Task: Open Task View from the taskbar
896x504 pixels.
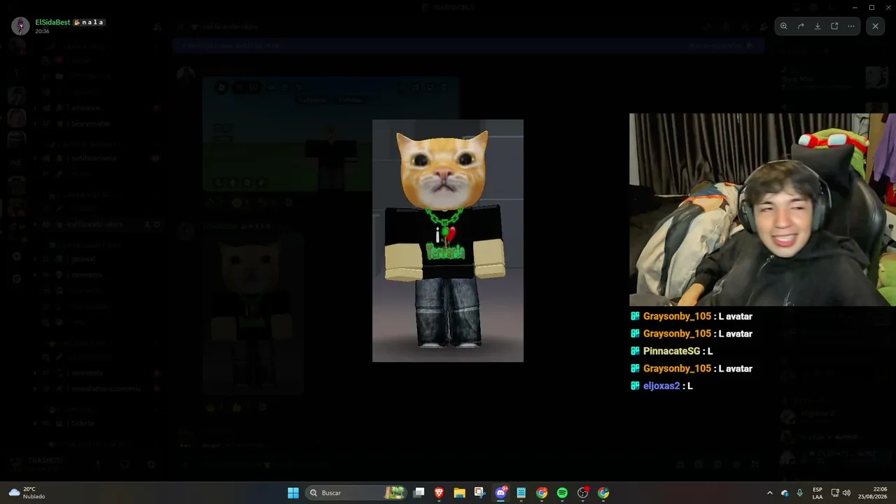Action: 419,493
